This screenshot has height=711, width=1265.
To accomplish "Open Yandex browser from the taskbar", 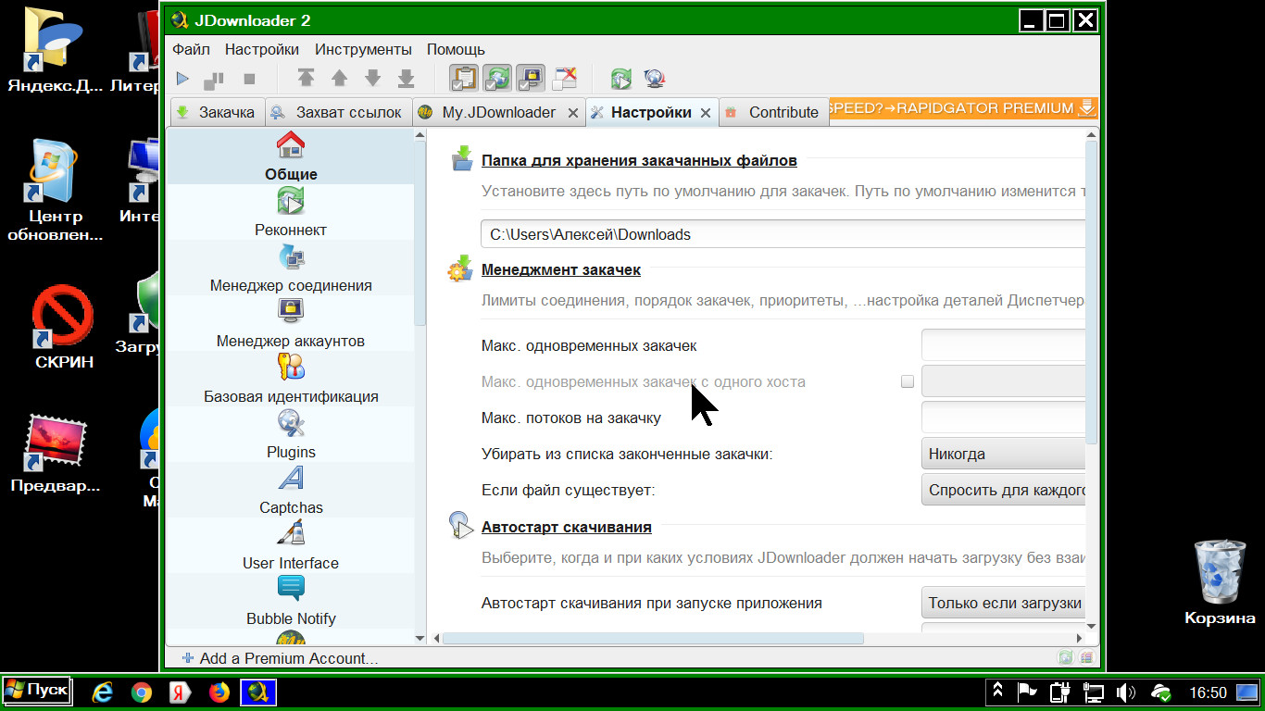I will coord(181,692).
